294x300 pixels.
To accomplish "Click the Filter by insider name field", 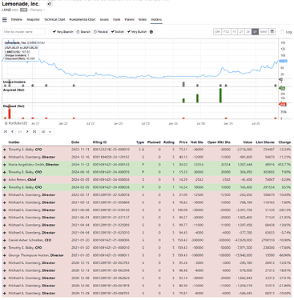I will click(x=24, y=32).
